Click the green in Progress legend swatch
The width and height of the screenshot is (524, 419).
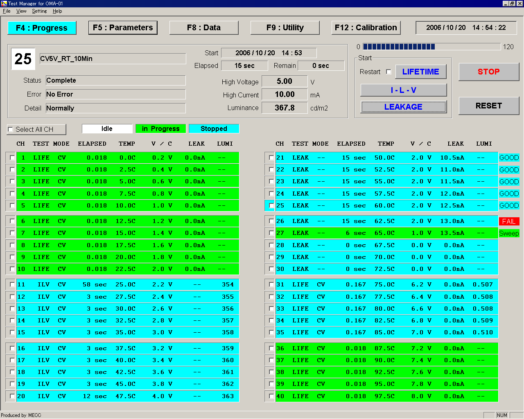pyautogui.click(x=160, y=128)
